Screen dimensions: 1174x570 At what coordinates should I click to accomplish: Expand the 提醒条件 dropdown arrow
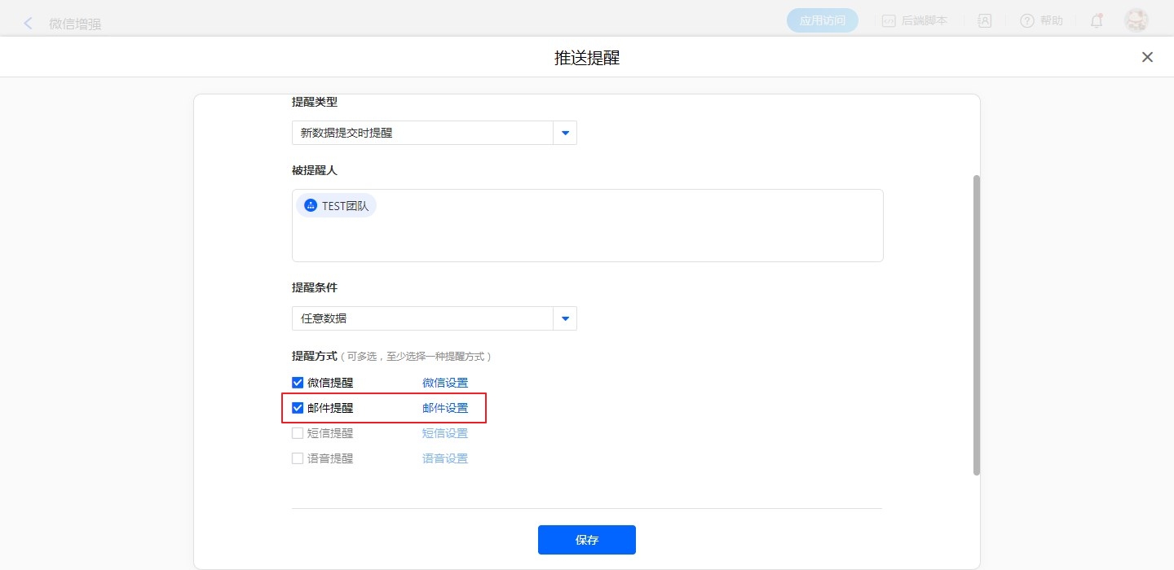tap(565, 318)
